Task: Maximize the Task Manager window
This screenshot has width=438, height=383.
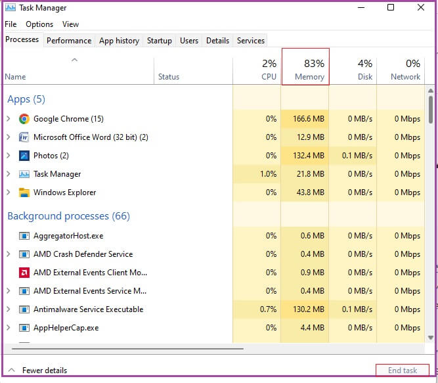Action: tap(391, 7)
